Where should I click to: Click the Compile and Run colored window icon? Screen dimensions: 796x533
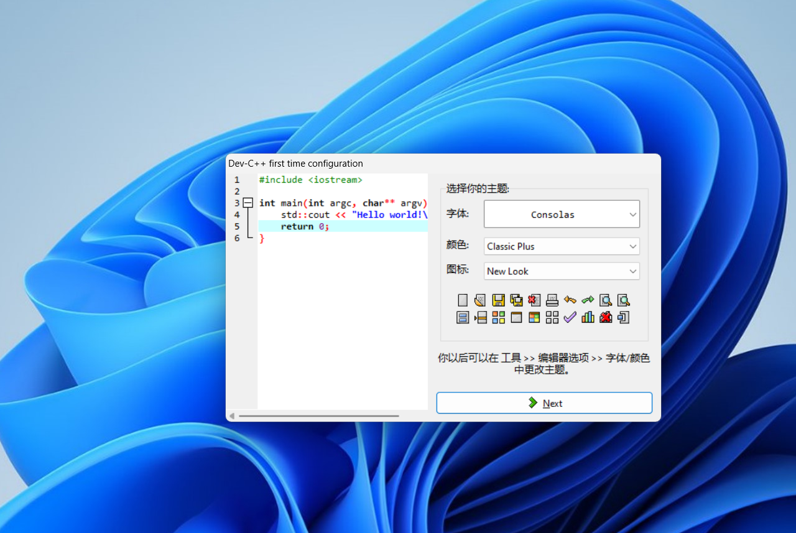534,318
